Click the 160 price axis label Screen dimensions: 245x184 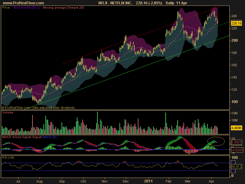tap(234, 65)
